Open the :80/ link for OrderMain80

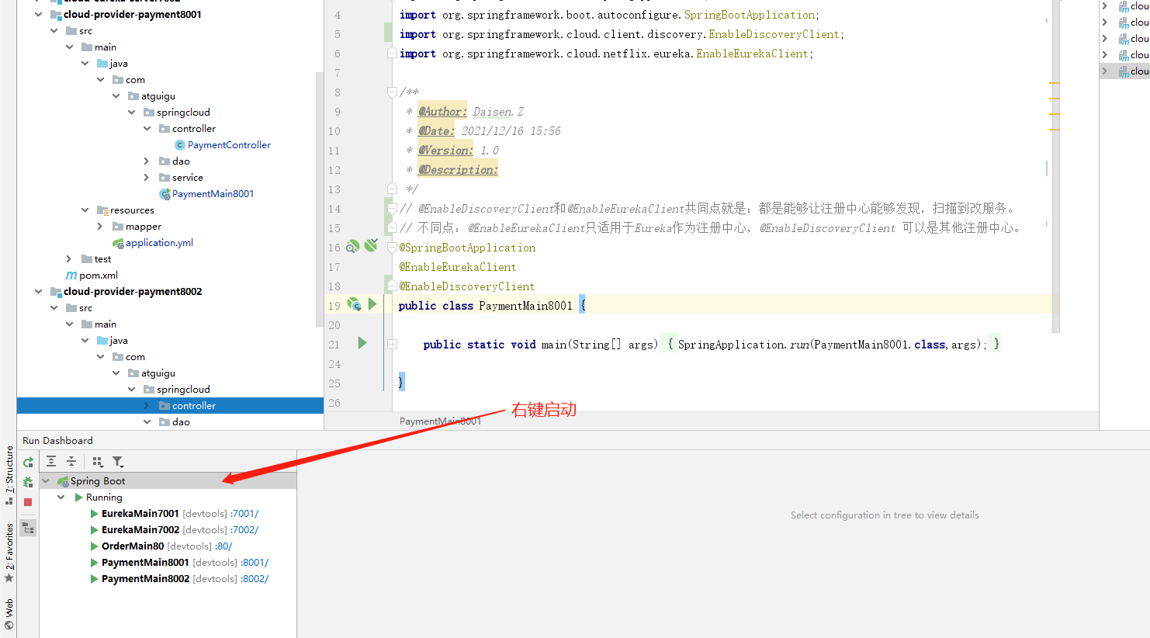(224, 546)
